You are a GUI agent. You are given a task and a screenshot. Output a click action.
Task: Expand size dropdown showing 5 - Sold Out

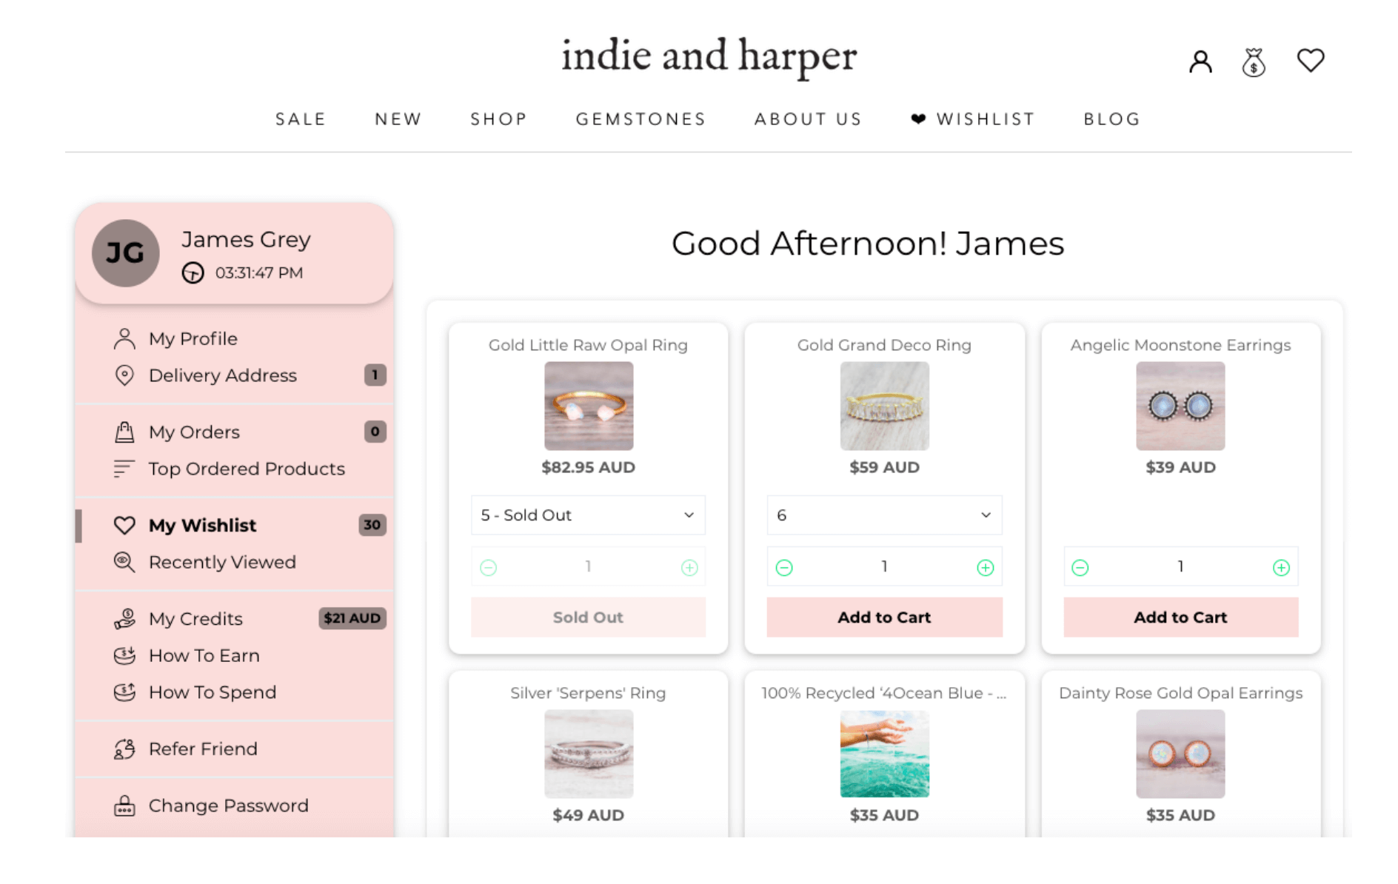pos(587,515)
